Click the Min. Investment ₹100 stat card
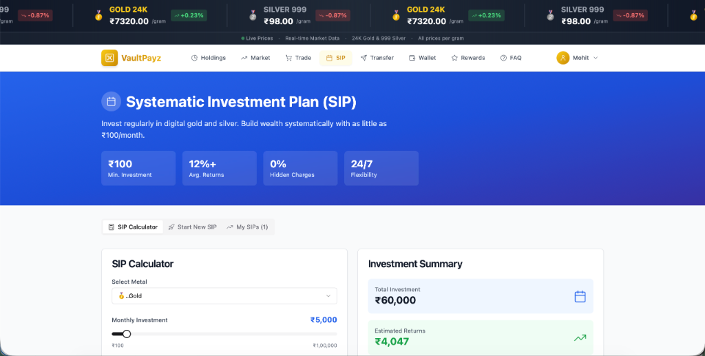Image resolution: width=705 pixels, height=356 pixels. [138, 169]
